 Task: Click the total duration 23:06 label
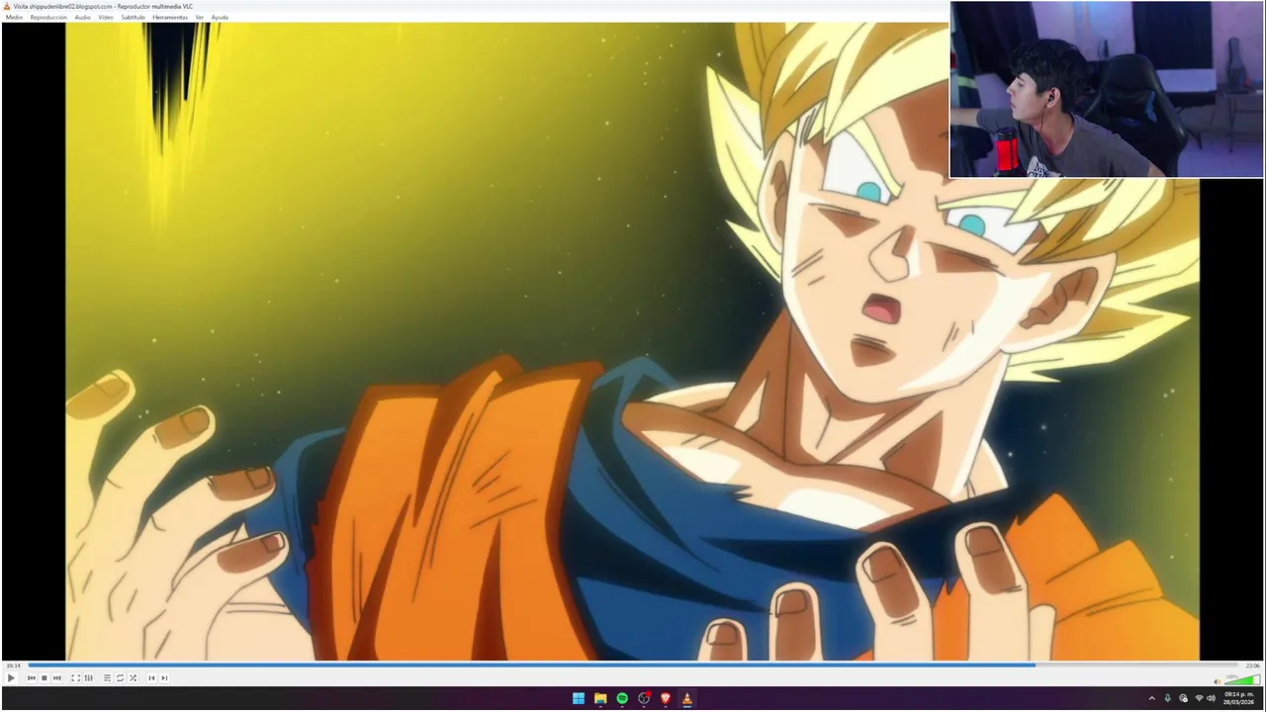pyautogui.click(x=1252, y=666)
